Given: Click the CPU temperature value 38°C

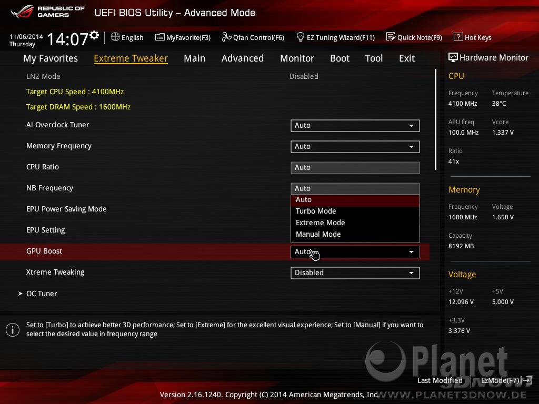Looking at the screenshot, I should pos(499,104).
